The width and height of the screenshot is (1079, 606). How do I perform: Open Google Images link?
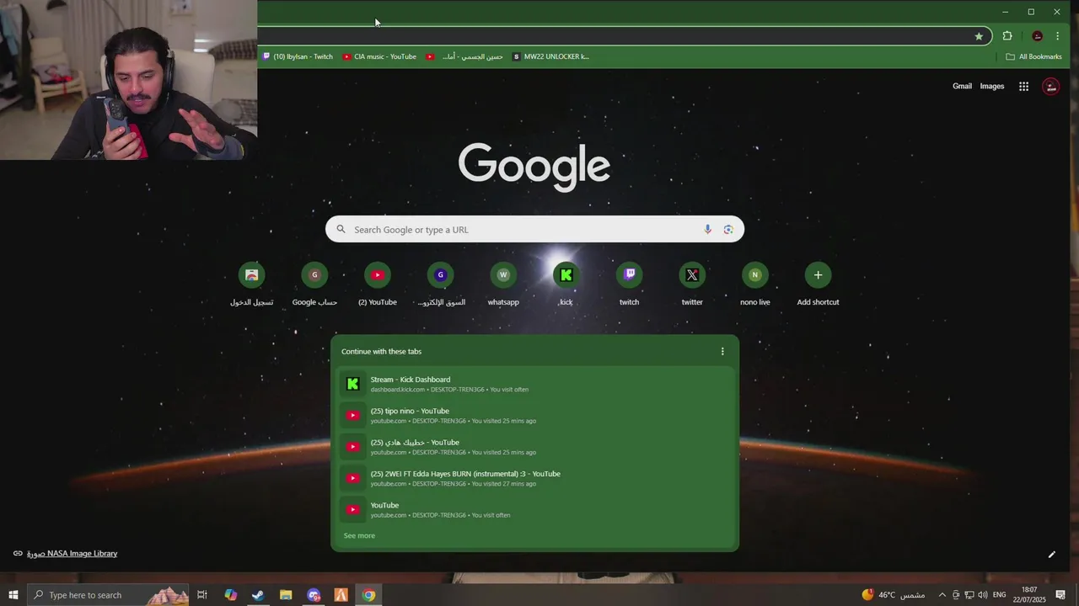(x=992, y=86)
